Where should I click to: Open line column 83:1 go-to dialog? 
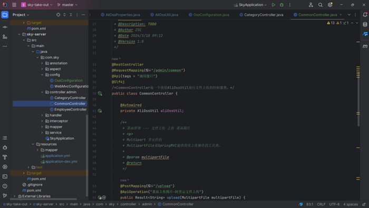pyautogui.click(x=310, y=204)
